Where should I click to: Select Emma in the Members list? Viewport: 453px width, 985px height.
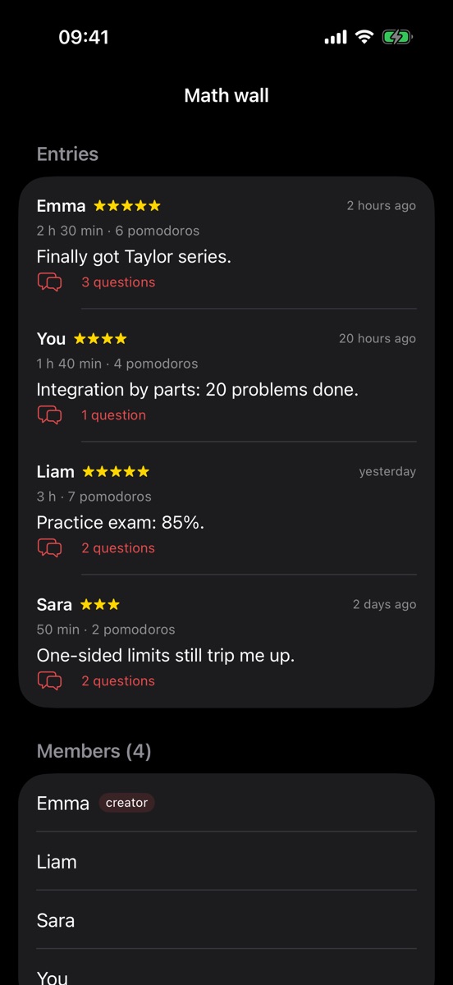pos(226,803)
